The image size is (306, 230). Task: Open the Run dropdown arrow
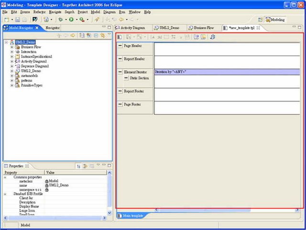pos(76,20)
